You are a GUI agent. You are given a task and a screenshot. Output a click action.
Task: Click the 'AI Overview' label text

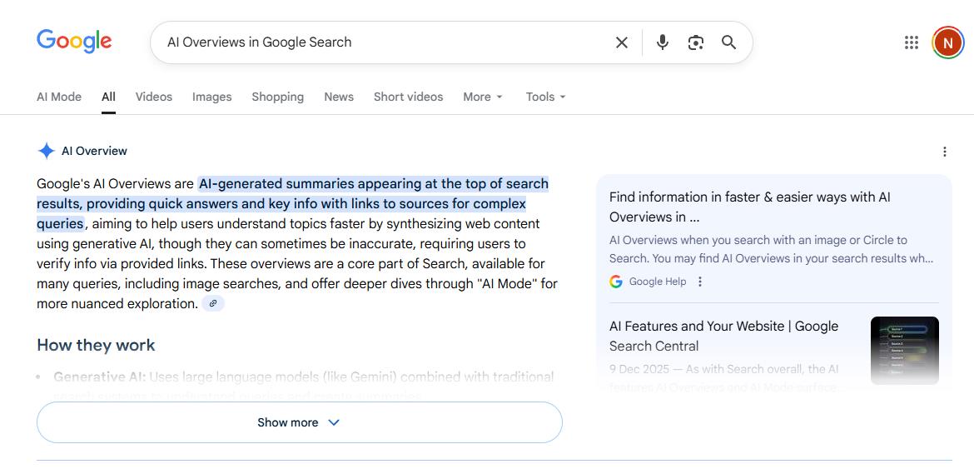94,151
